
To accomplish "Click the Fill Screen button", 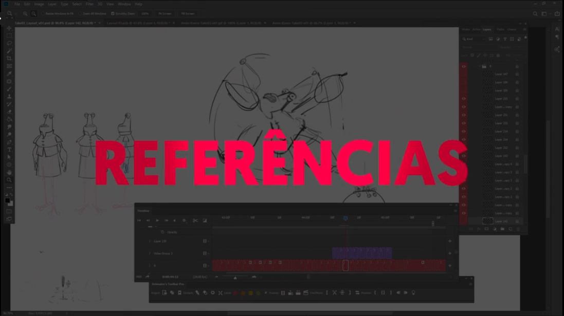I will (187, 14).
